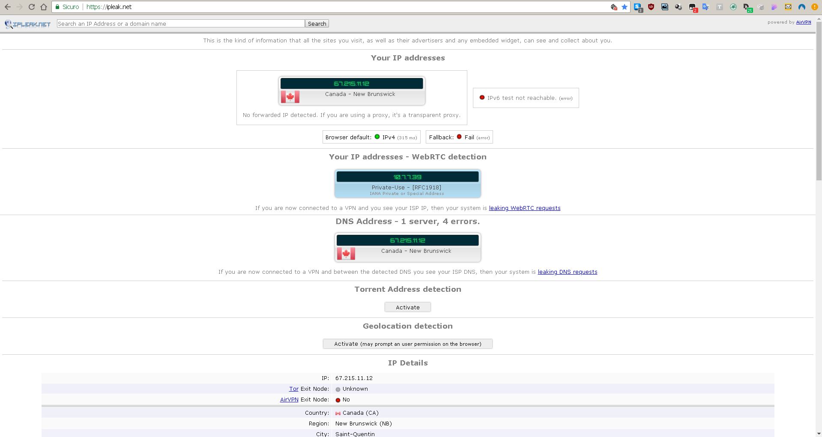This screenshot has height=437, width=822.
Task: Open the purple tag extension icon
Action: click(774, 7)
